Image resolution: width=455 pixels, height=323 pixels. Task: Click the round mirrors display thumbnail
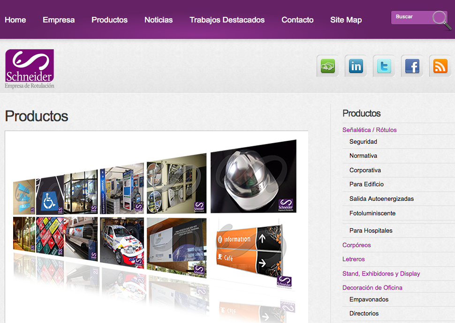176,184
